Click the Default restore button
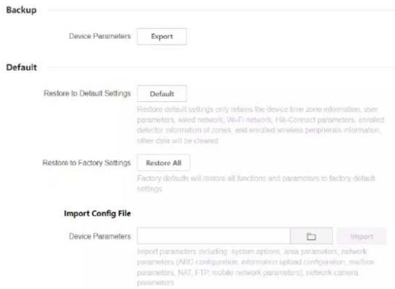The width and height of the screenshot is (395, 289). pos(162,94)
